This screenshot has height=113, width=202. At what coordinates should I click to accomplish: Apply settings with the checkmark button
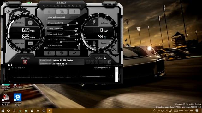pos(74,53)
